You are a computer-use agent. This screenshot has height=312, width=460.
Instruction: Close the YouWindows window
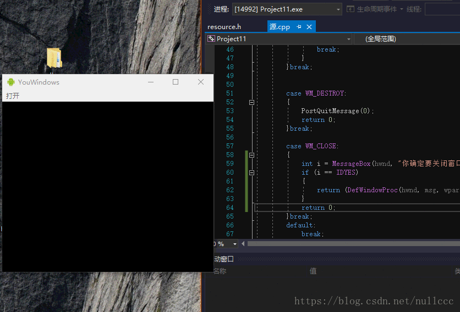(201, 82)
